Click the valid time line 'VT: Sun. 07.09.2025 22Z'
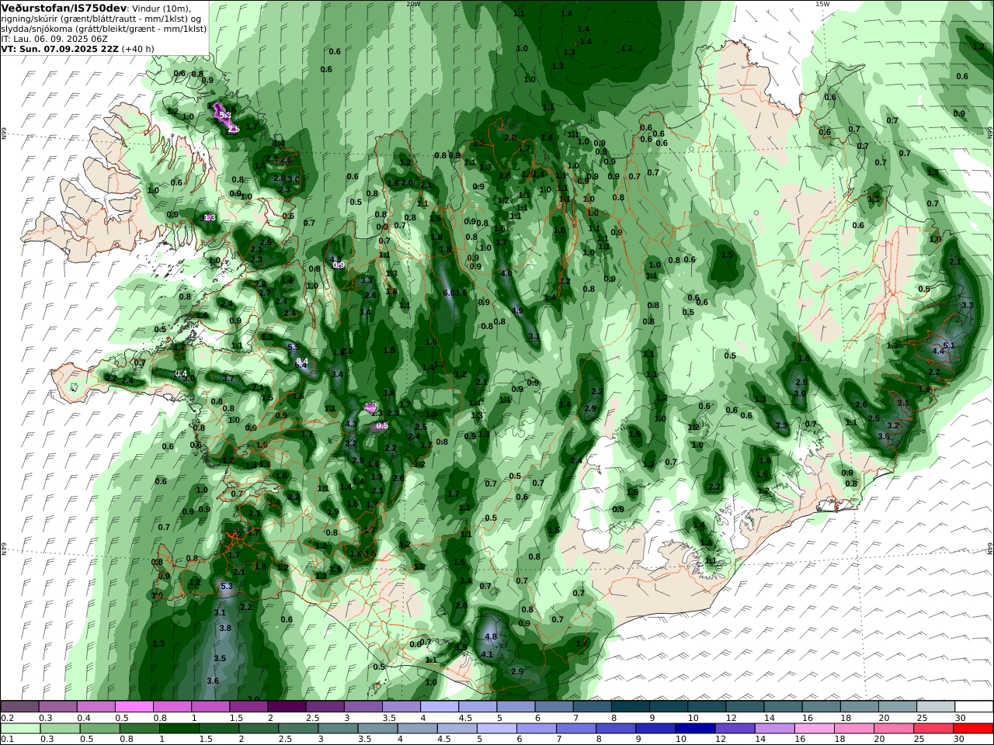Image resolution: width=994 pixels, height=745 pixels. coord(59,48)
